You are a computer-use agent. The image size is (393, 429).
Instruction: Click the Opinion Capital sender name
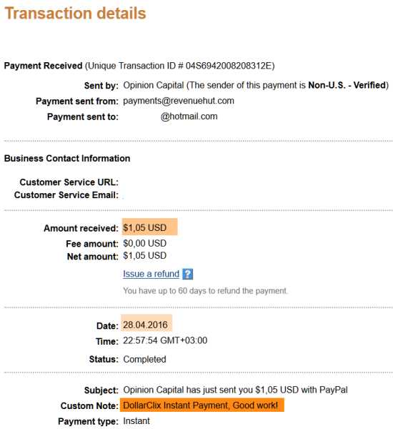(154, 85)
